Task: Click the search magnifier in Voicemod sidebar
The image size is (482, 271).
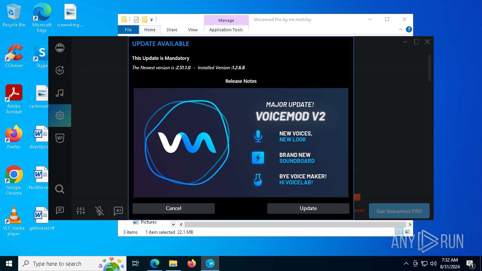Action: 60,189
